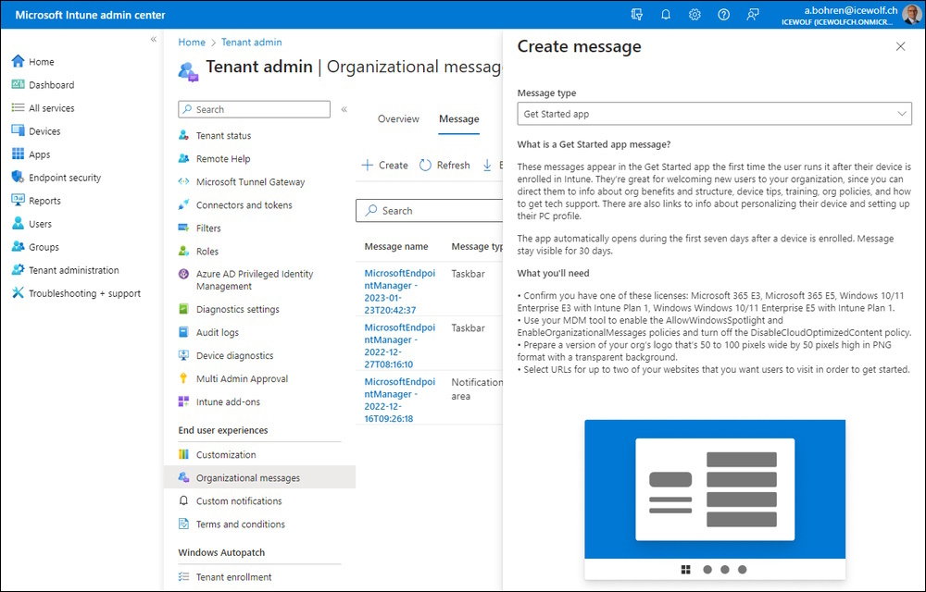The height and width of the screenshot is (592, 926).
Task: Collapse the main left navigation
Action: 153,40
